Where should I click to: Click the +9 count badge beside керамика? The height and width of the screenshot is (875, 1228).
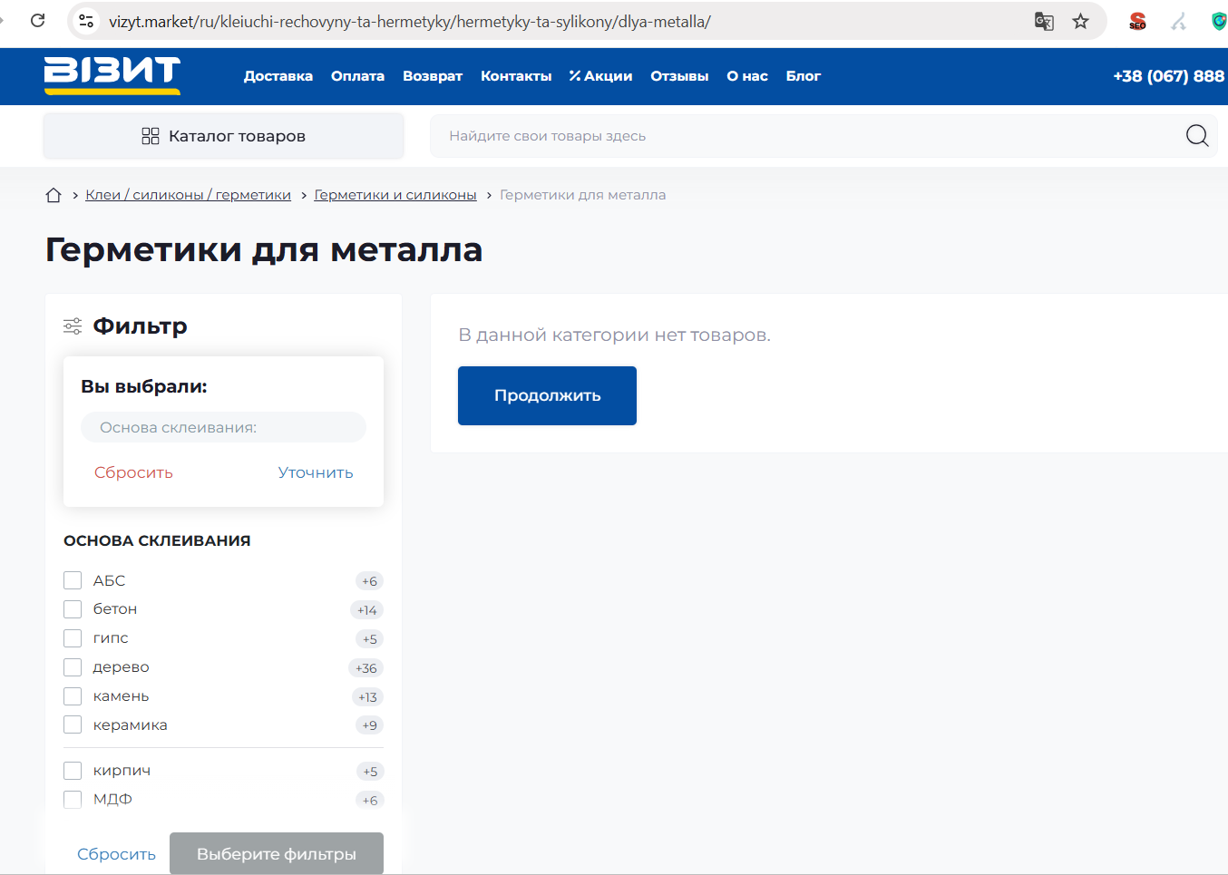[369, 725]
